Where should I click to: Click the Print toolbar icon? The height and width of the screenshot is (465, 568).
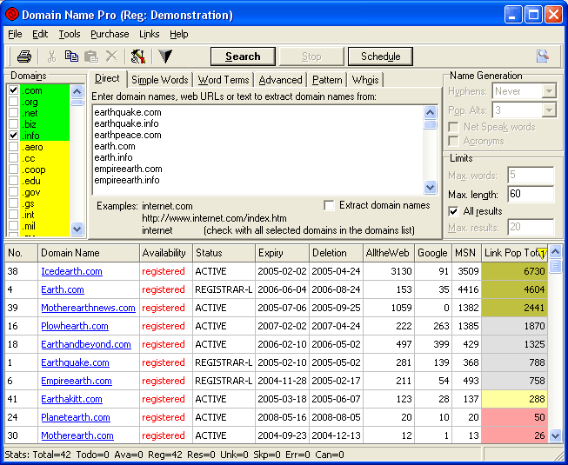tap(24, 56)
